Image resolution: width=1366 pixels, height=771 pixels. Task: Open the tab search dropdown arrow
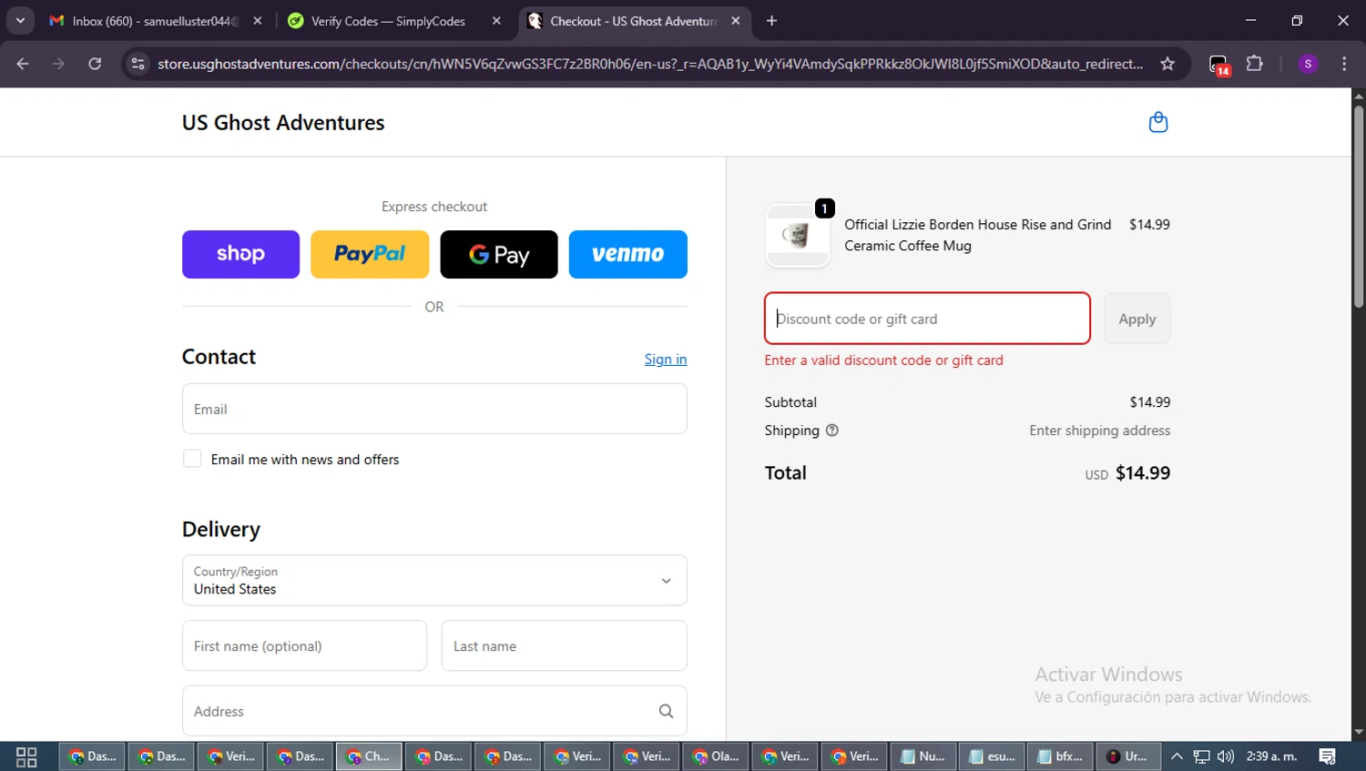pyautogui.click(x=20, y=21)
